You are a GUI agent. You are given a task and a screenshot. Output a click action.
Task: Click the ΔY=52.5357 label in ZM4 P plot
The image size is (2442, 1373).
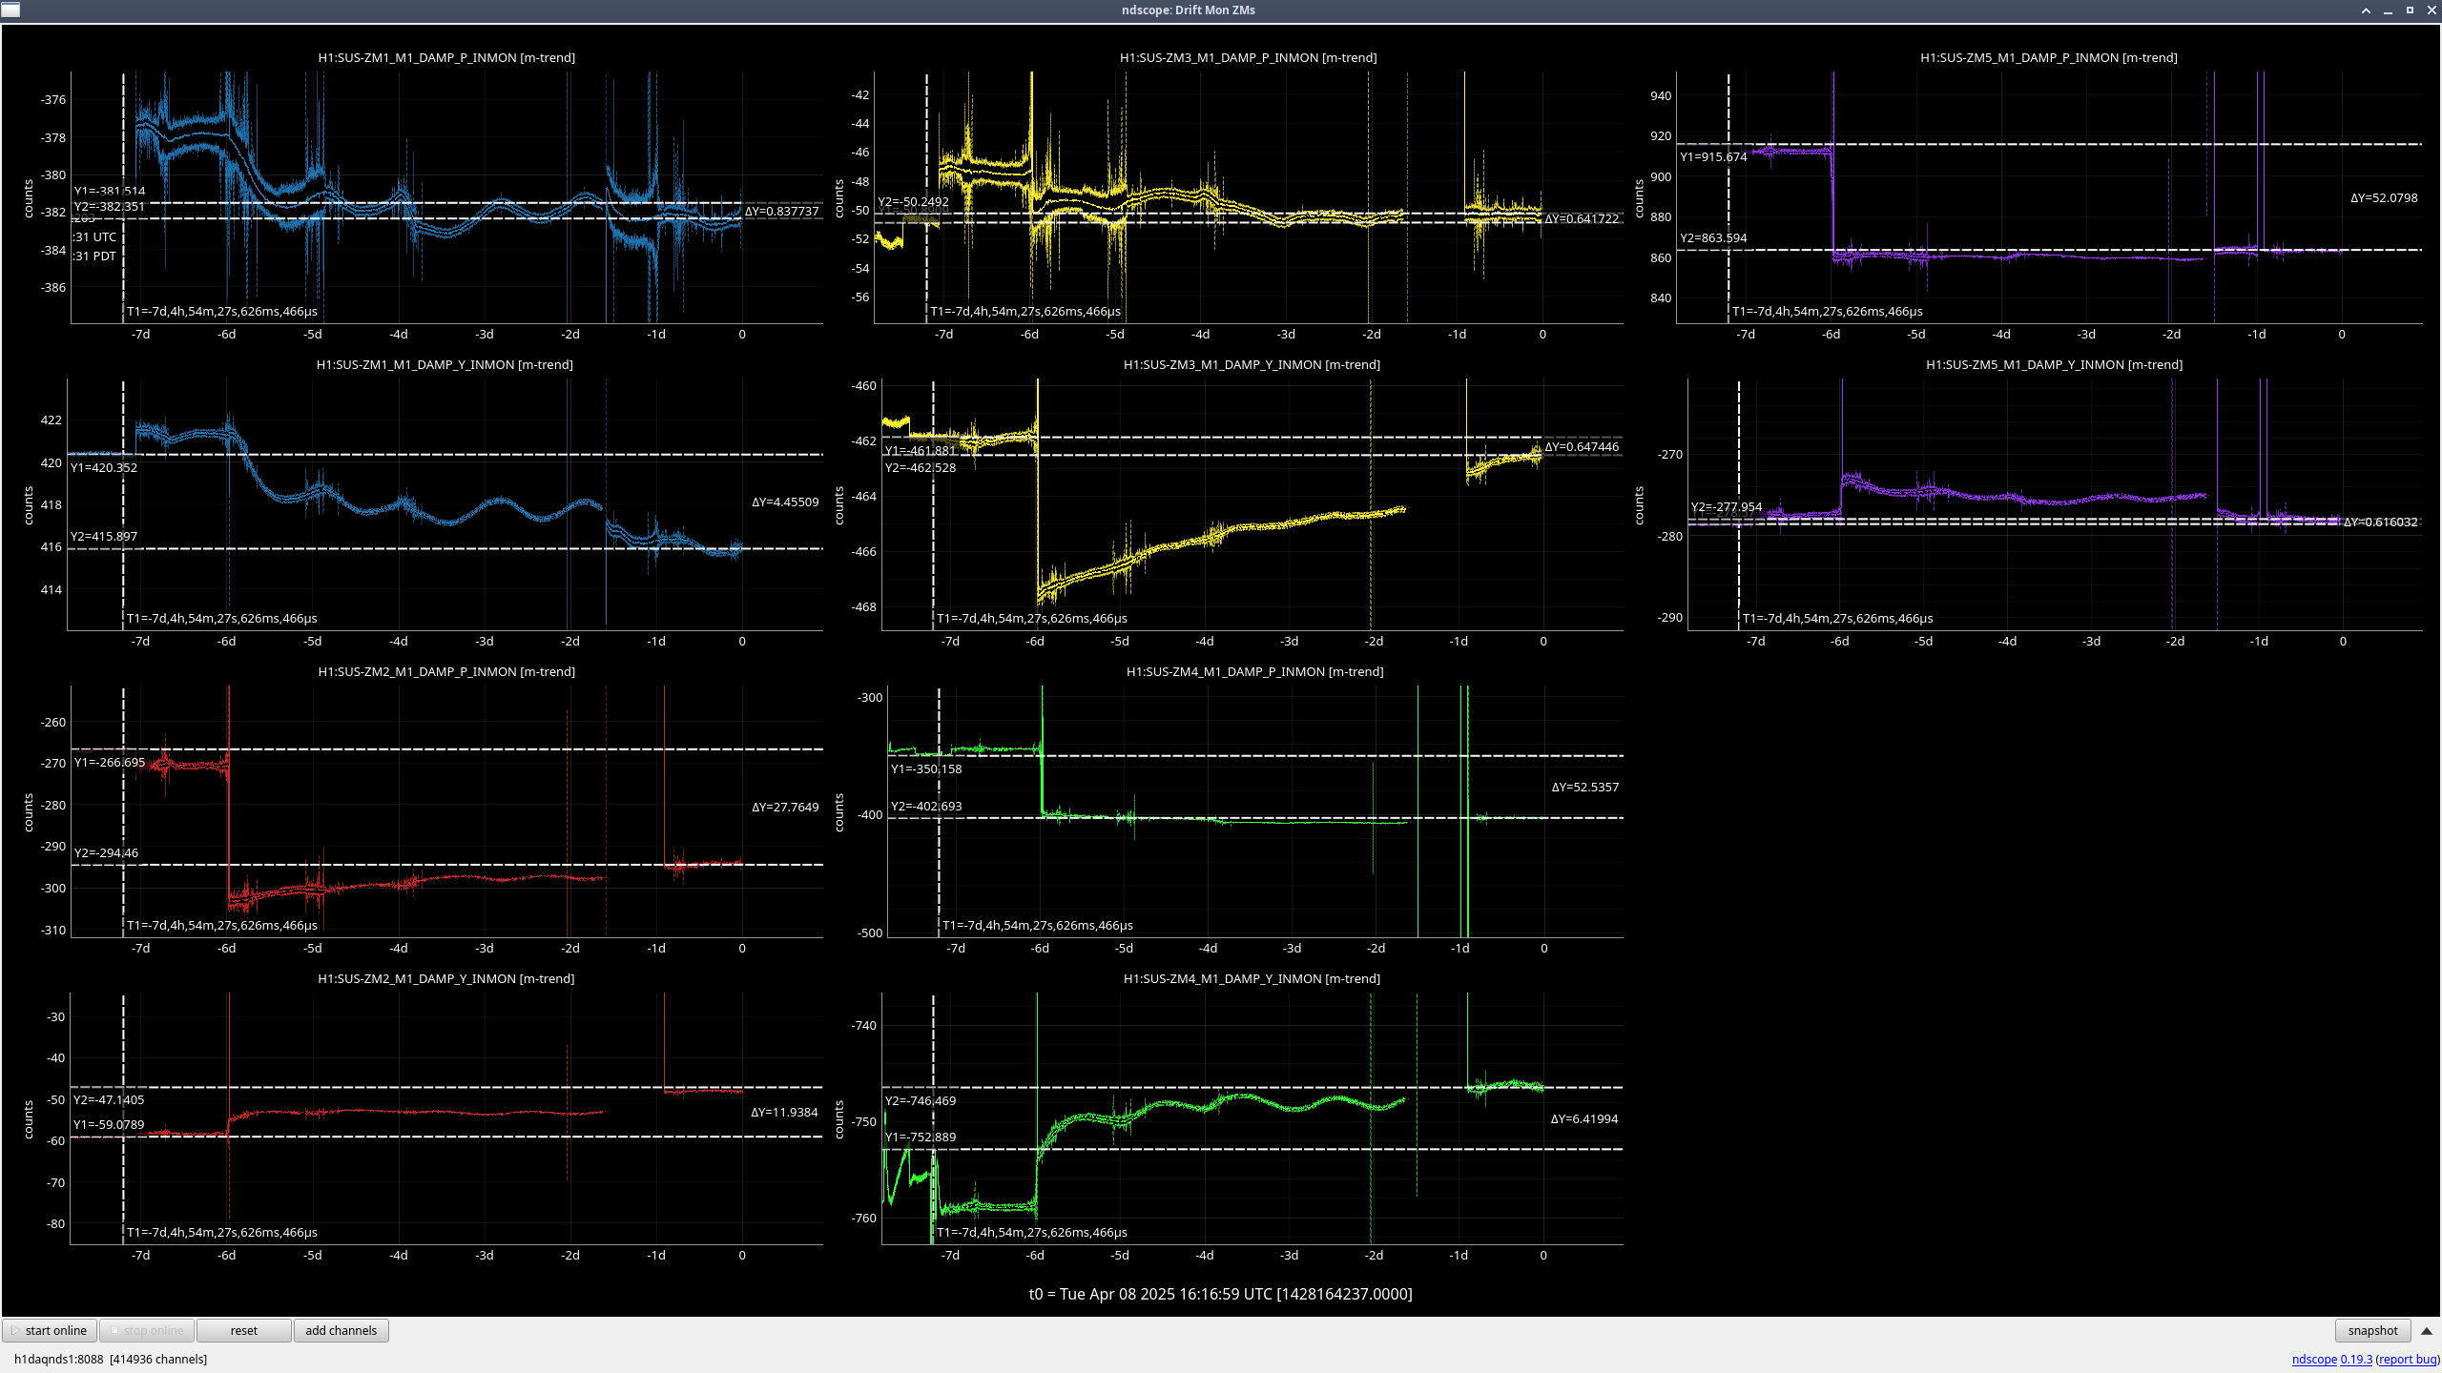[1584, 787]
